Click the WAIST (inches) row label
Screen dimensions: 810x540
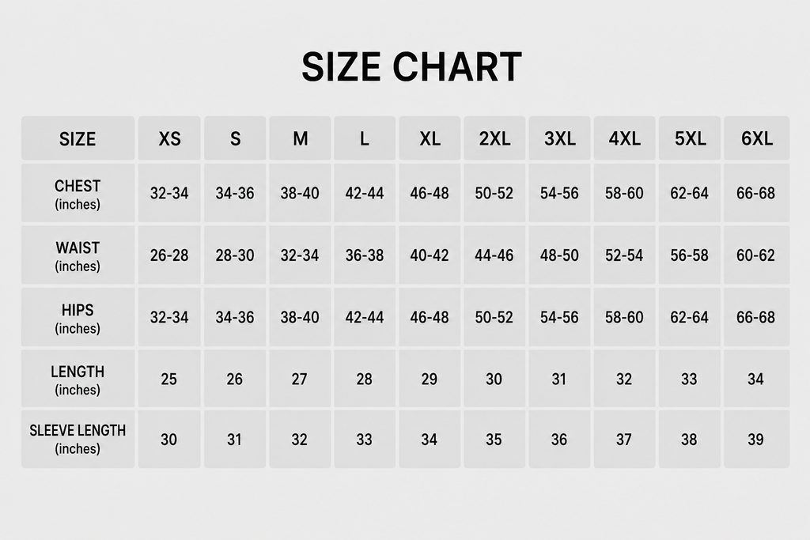click(x=78, y=255)
